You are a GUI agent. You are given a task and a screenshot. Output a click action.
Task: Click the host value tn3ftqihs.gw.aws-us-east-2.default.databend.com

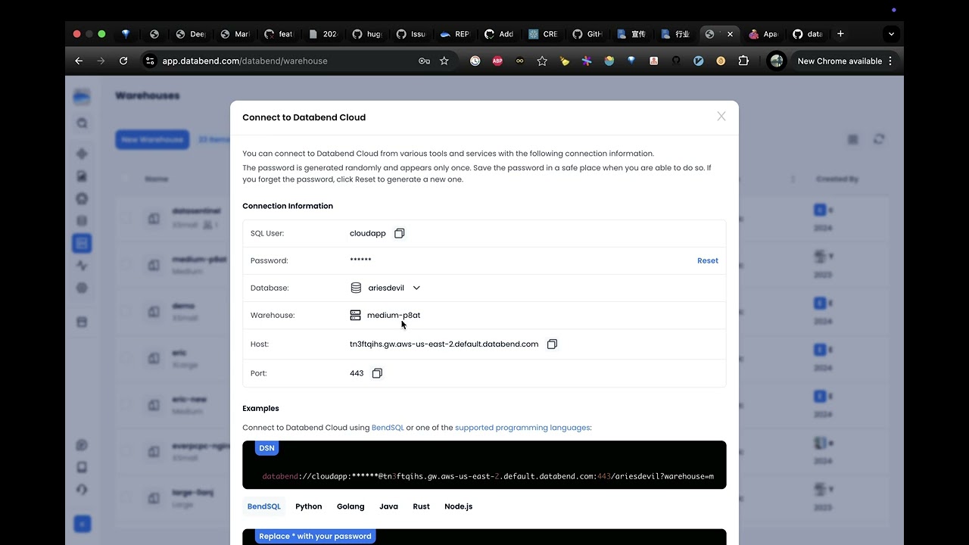(x=444, y=344)
